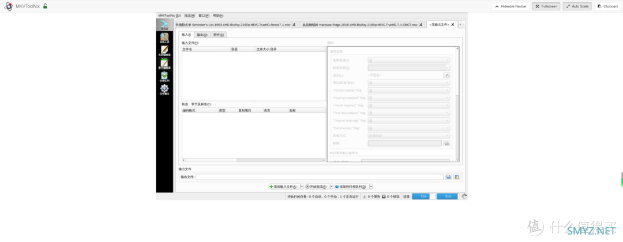The image size is (623, 242).
Task: Open the Job queue in the sidebar
Action: point(164,76)
